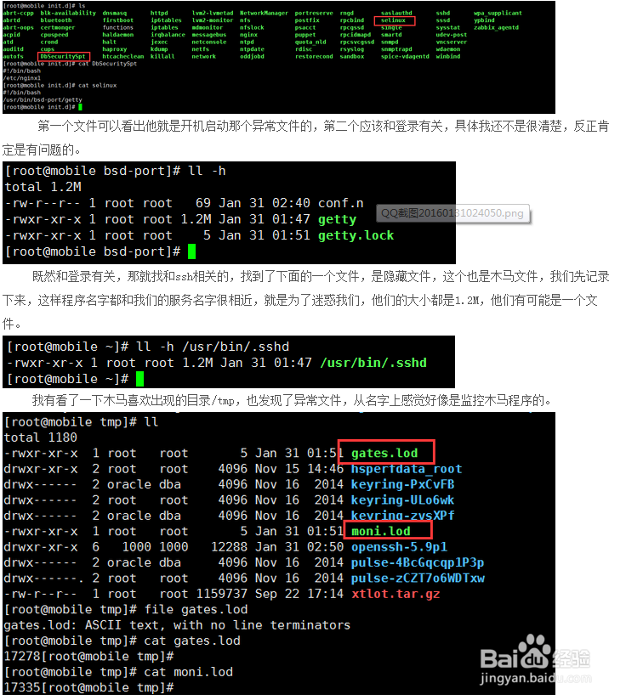This screenshot has height=700, width=626.
Task: Click the red-boxed selinux entry
Action: [395, 20]
